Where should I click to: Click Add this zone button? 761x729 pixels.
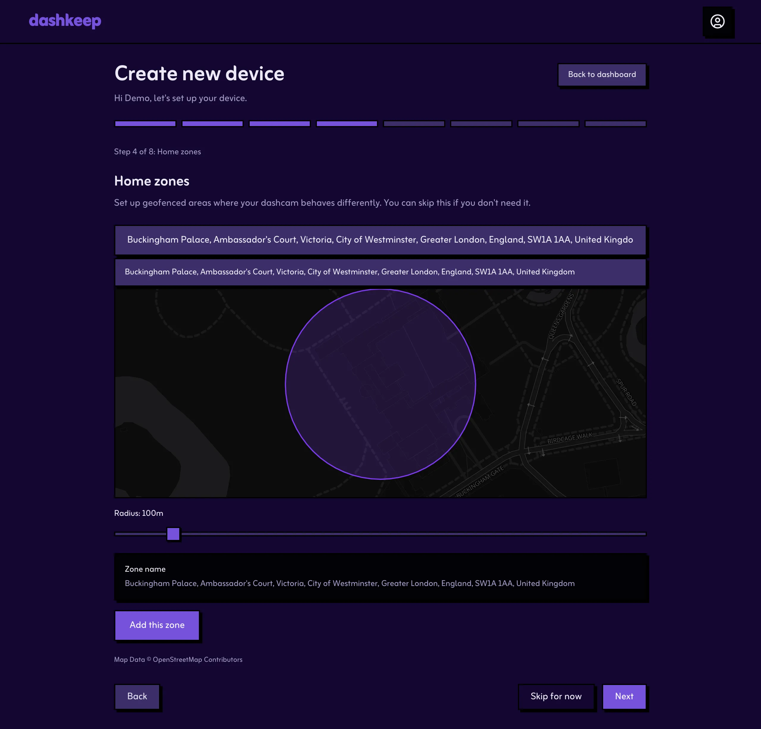pyautogui.click(x=157, y=625)
